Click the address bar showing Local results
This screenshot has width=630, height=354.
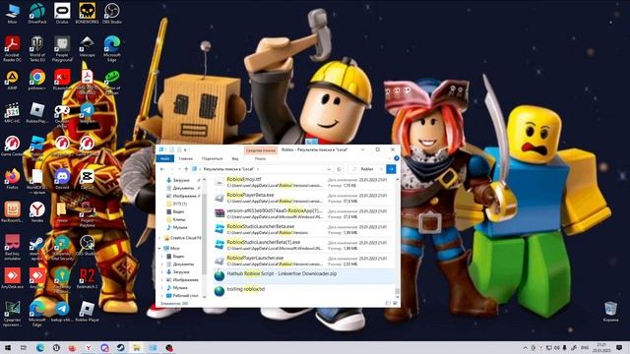262,169
